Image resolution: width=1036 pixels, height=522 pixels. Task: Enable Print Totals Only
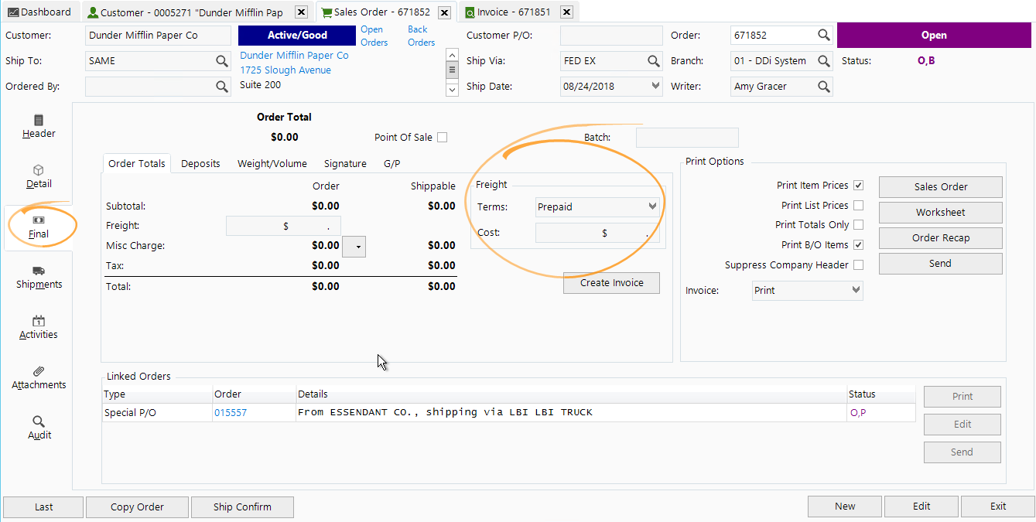(x=859, y=224)
